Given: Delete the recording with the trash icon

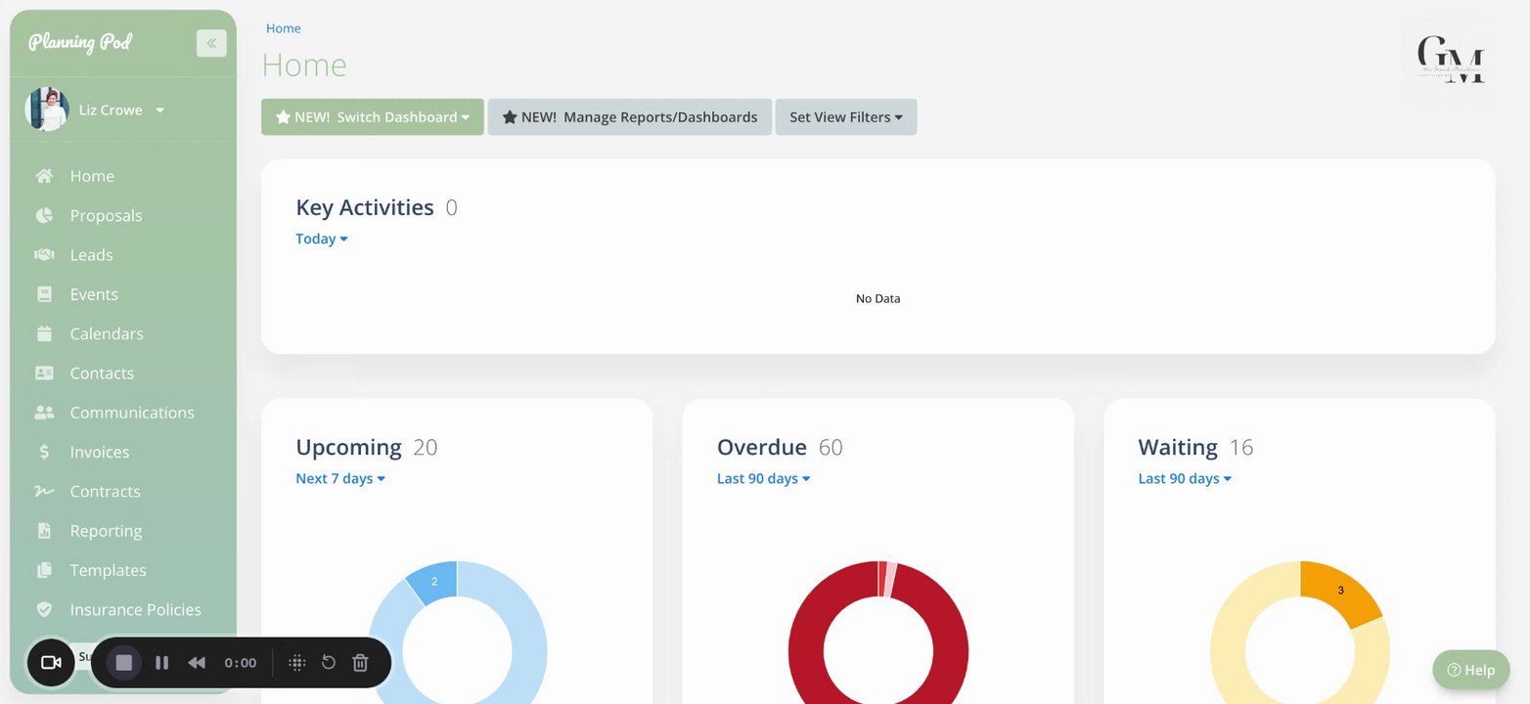Looking at the screenshot, I should [360, 662].
